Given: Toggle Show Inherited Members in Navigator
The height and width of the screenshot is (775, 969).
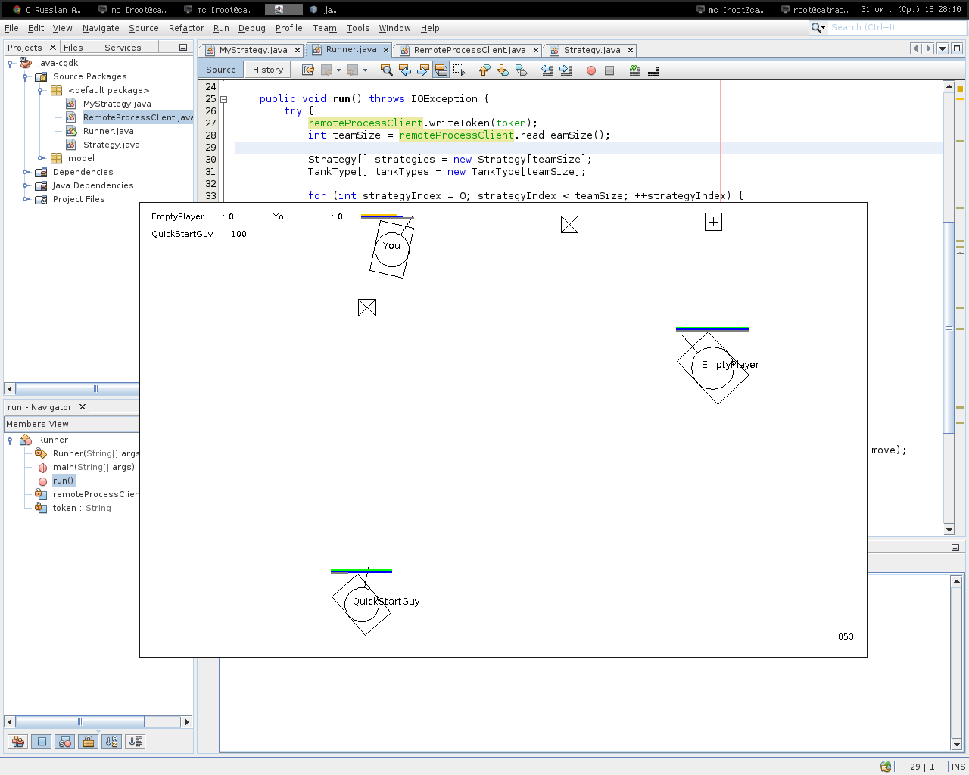Looking at the screenshot, I should click(18, 742).
